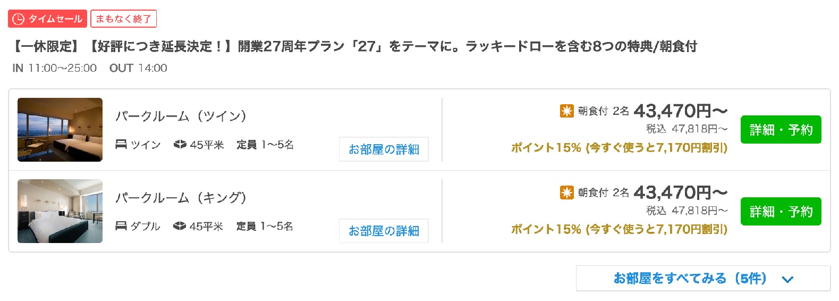Open お部屋の詳細 for パークルーム（キング）
This screenshot has height=301, width=839.
pyautogui.click(x=384, y=231)
